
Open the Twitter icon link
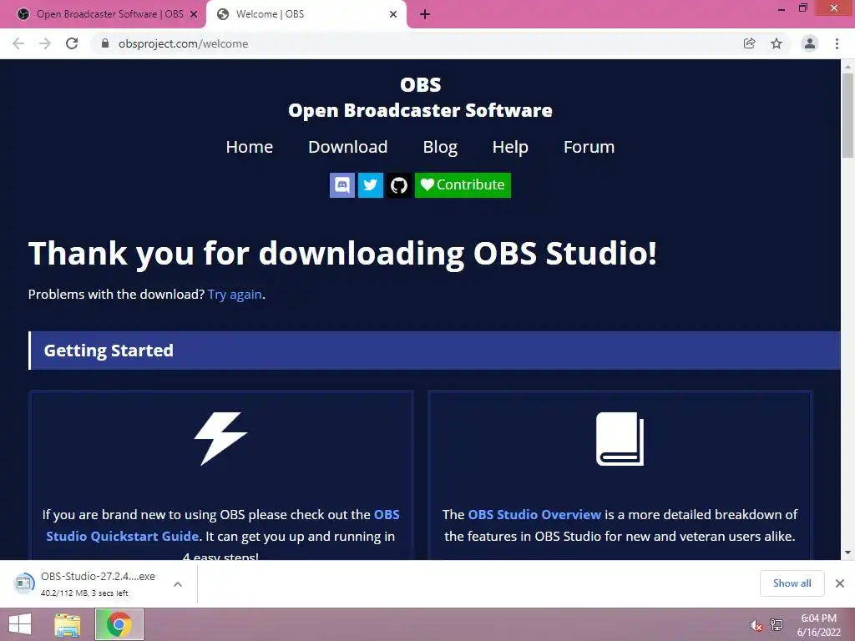point(370,185)
